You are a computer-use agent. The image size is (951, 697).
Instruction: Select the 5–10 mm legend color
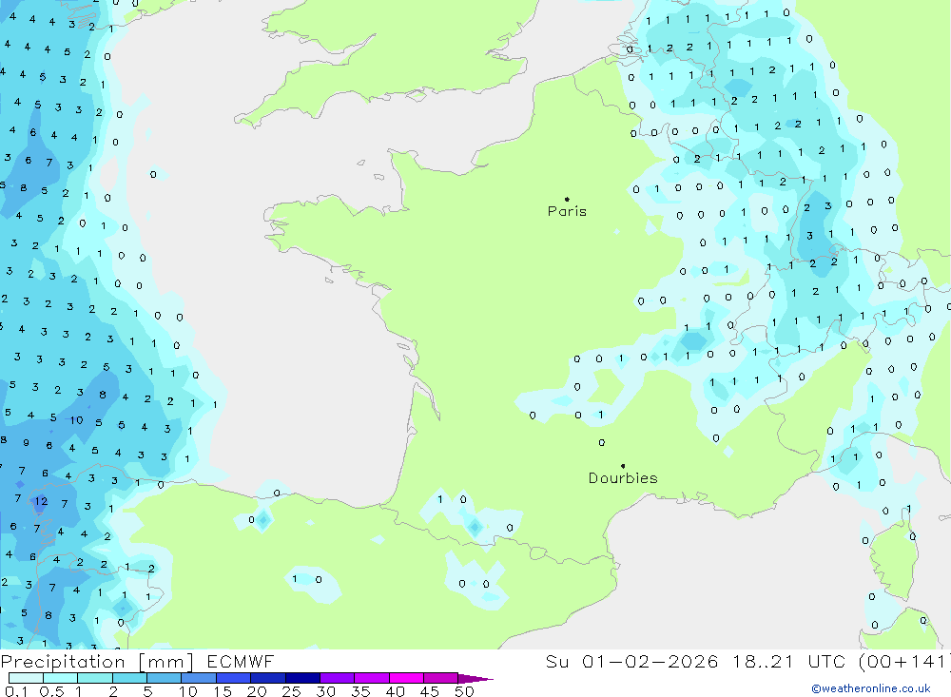point(165,678)
